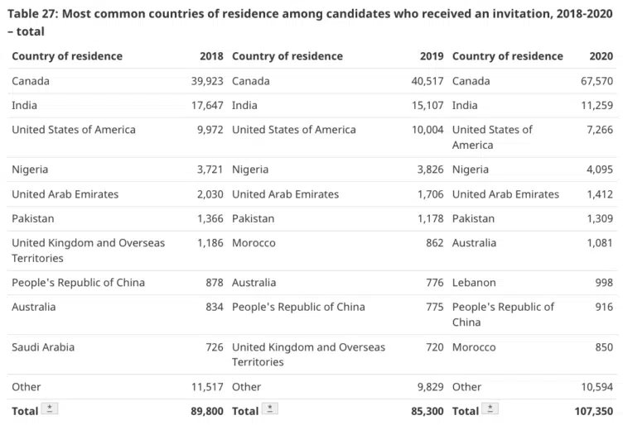Click the 2020 column header

pos(601,56)
